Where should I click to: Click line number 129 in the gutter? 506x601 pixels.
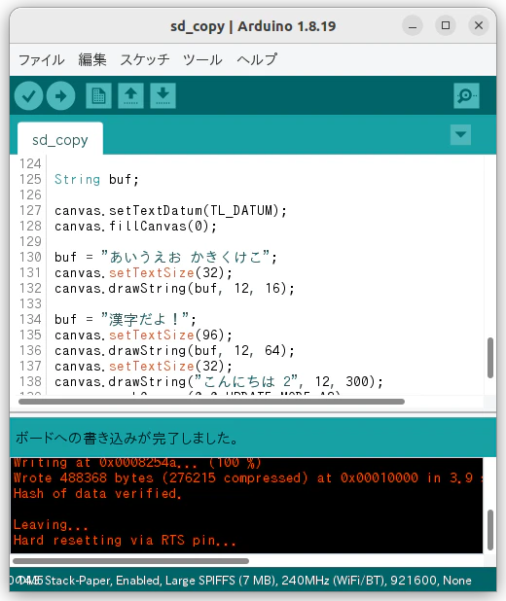[30, 241]
